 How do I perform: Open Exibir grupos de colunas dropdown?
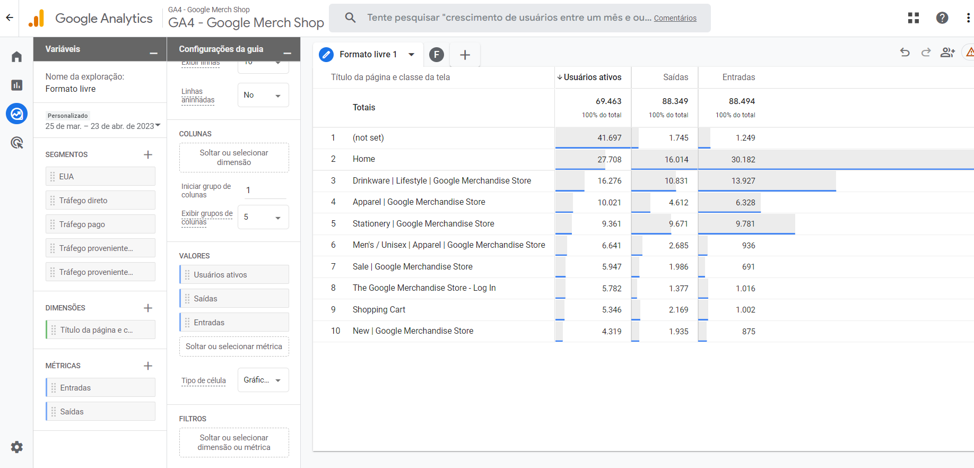coord(263,217)
